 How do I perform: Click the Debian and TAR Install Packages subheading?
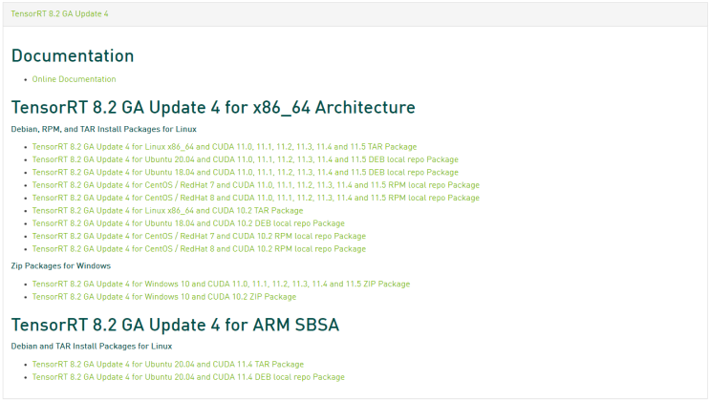pyautogui.click(x=92, y=347)
